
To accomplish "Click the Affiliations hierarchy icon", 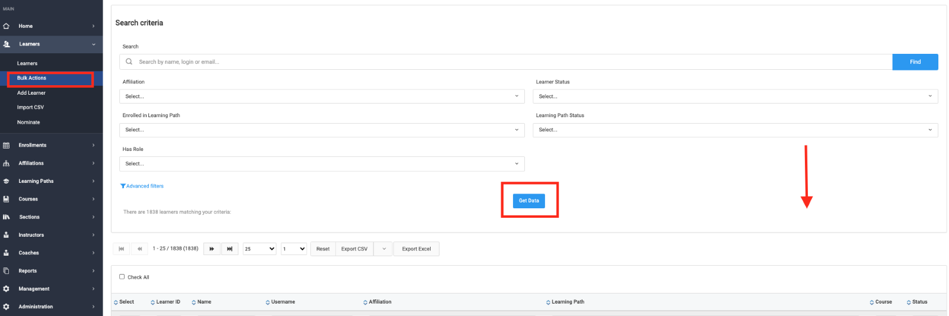I will point(7,163).
